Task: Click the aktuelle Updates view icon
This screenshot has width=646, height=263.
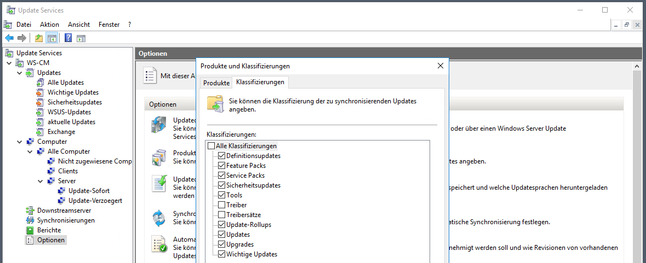Action: click(x=40, y=122)
